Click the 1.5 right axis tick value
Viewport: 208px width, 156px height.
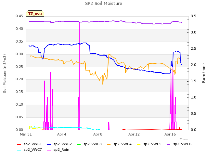(193, 81)
